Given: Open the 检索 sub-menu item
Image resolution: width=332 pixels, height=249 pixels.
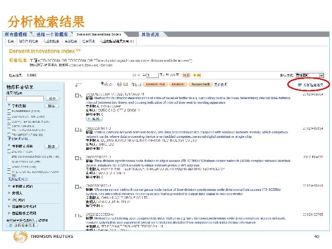Looking at the screenshot, I should click(x=11, y=41).
